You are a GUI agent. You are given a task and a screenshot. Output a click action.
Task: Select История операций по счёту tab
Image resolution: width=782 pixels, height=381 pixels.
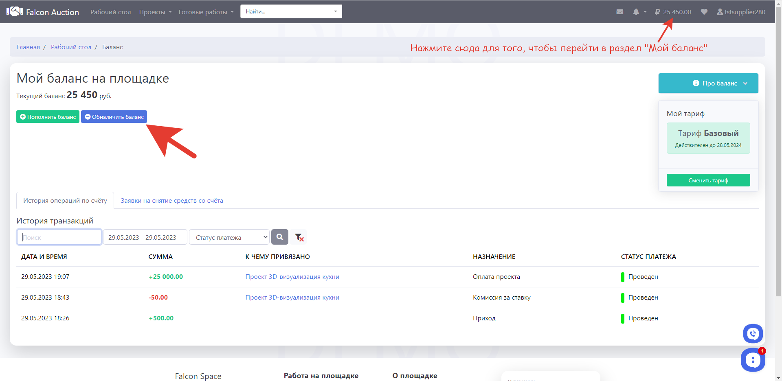point(65,201)
